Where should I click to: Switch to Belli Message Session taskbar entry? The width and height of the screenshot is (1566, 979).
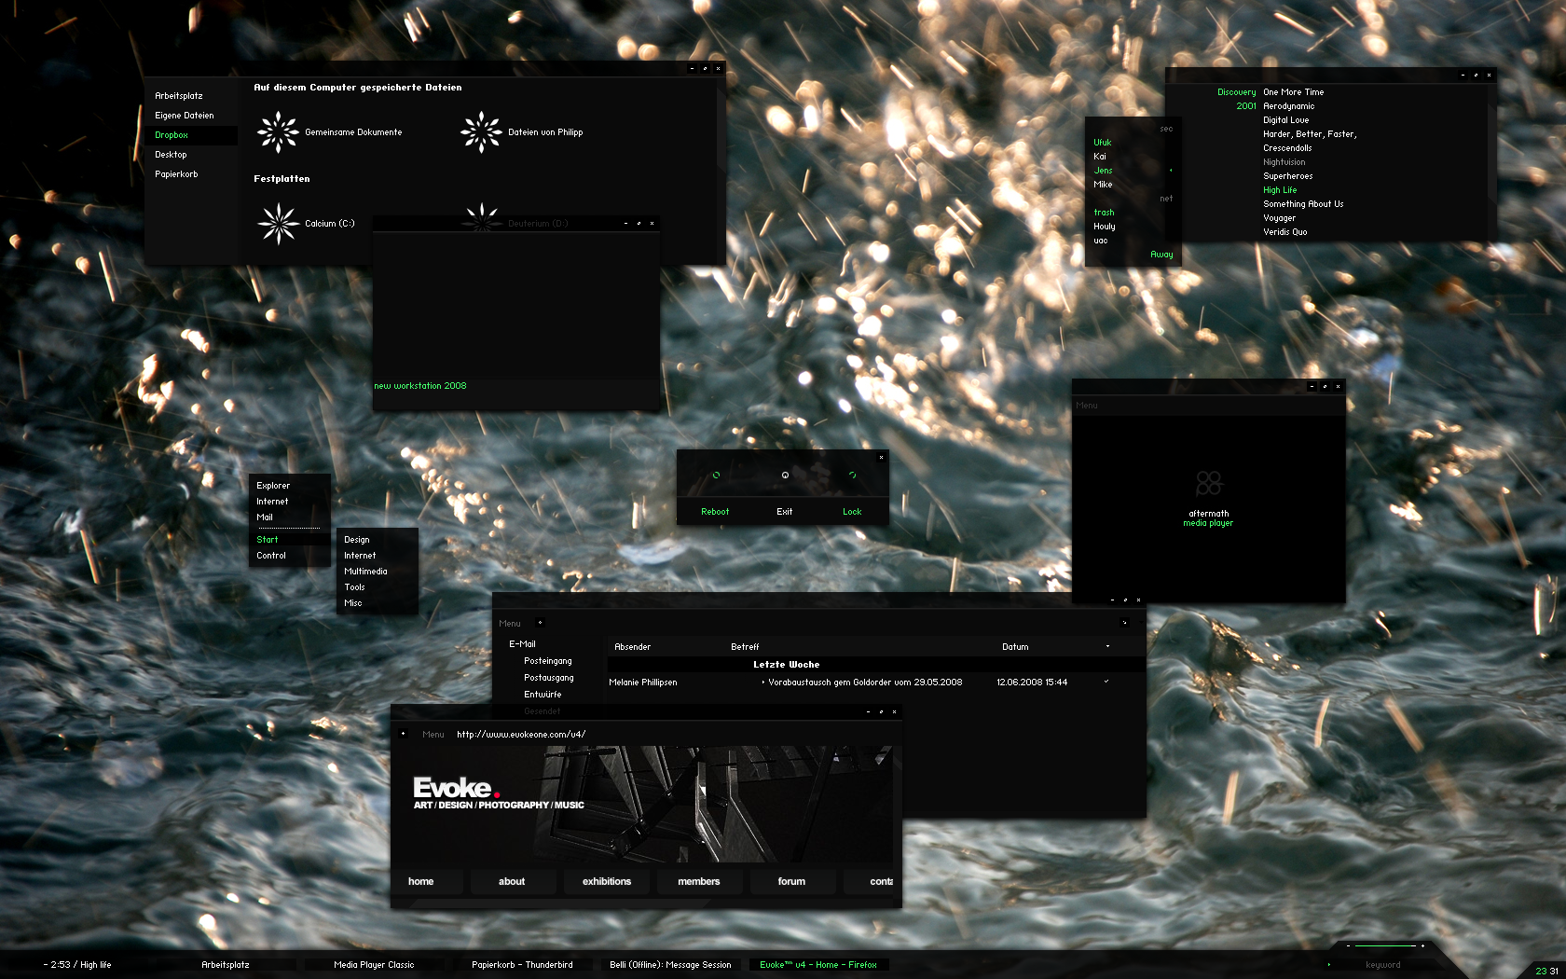pos(670,965)
